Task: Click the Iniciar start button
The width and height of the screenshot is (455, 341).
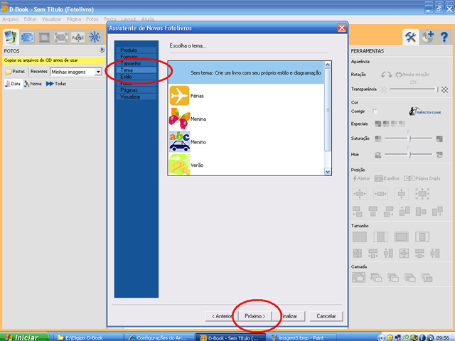Action: tap(24, 337)
